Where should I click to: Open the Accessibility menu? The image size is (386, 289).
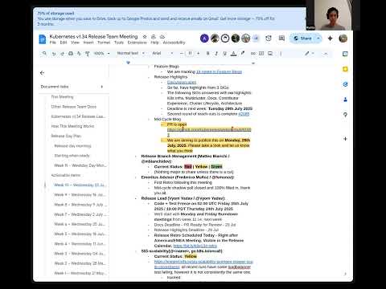tap(174, 43)
